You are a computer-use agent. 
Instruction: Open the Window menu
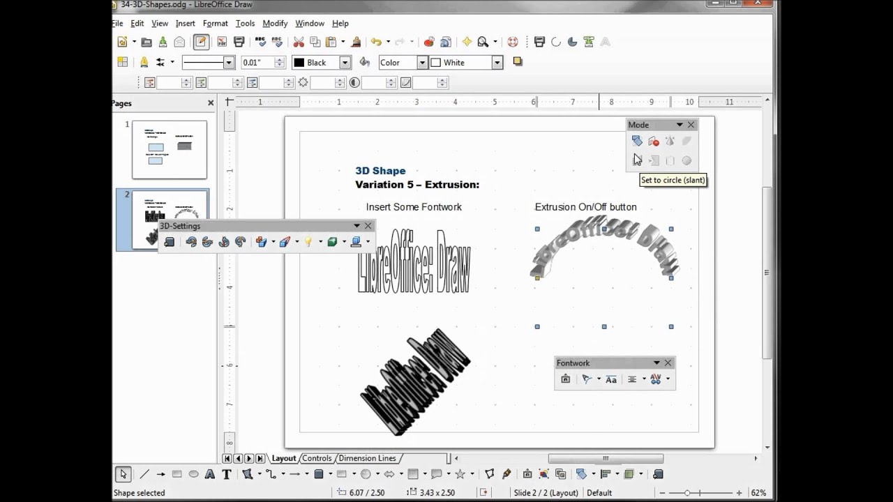point(310,23)
